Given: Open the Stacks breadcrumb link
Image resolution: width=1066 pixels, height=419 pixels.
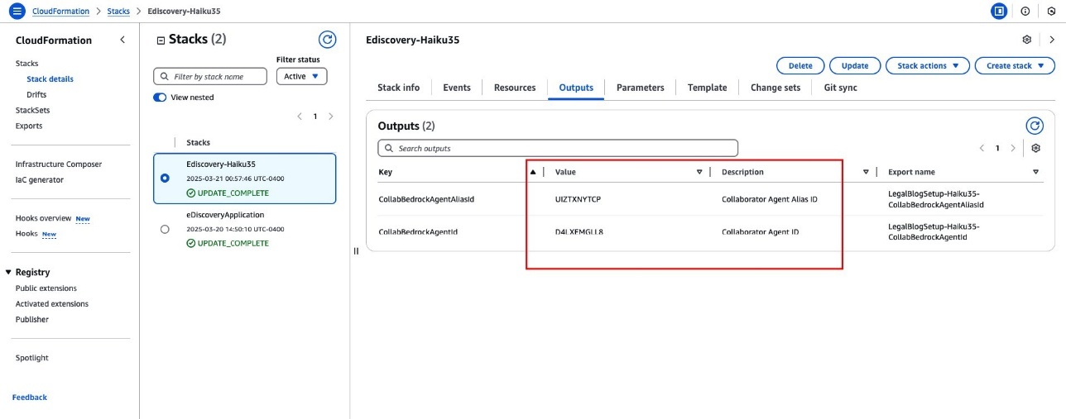Looking at the screenshot, I should [x=118, y=12].
